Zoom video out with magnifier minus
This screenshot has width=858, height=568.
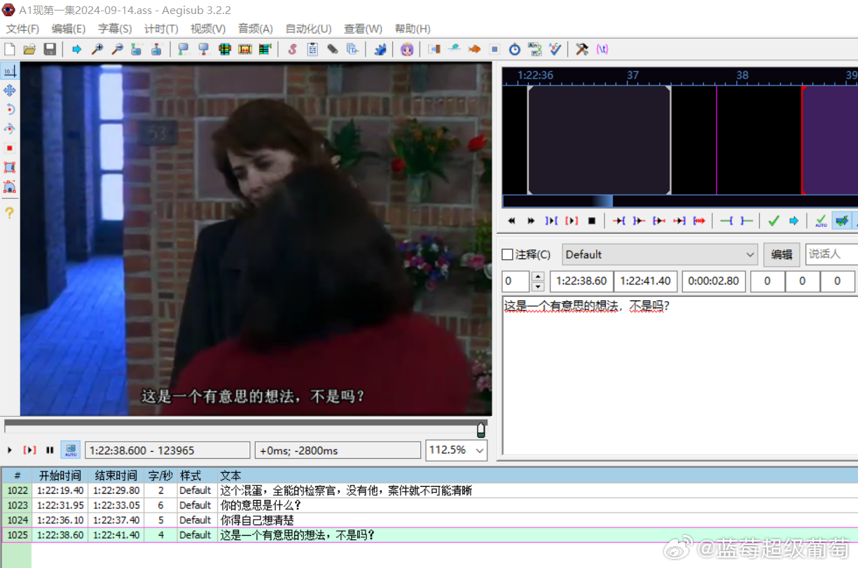click(x=117, y=49)
